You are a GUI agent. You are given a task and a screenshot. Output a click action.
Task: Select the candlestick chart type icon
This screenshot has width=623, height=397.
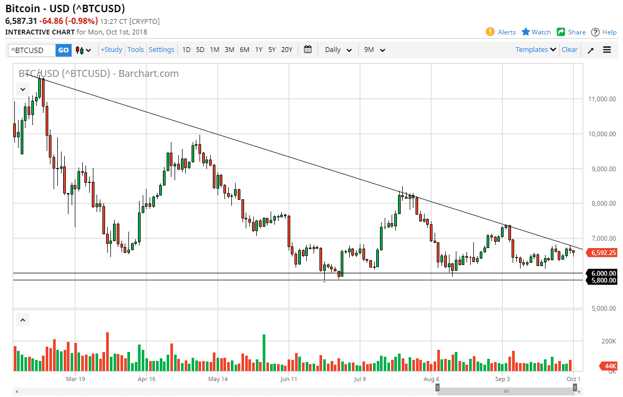point(79,49)
